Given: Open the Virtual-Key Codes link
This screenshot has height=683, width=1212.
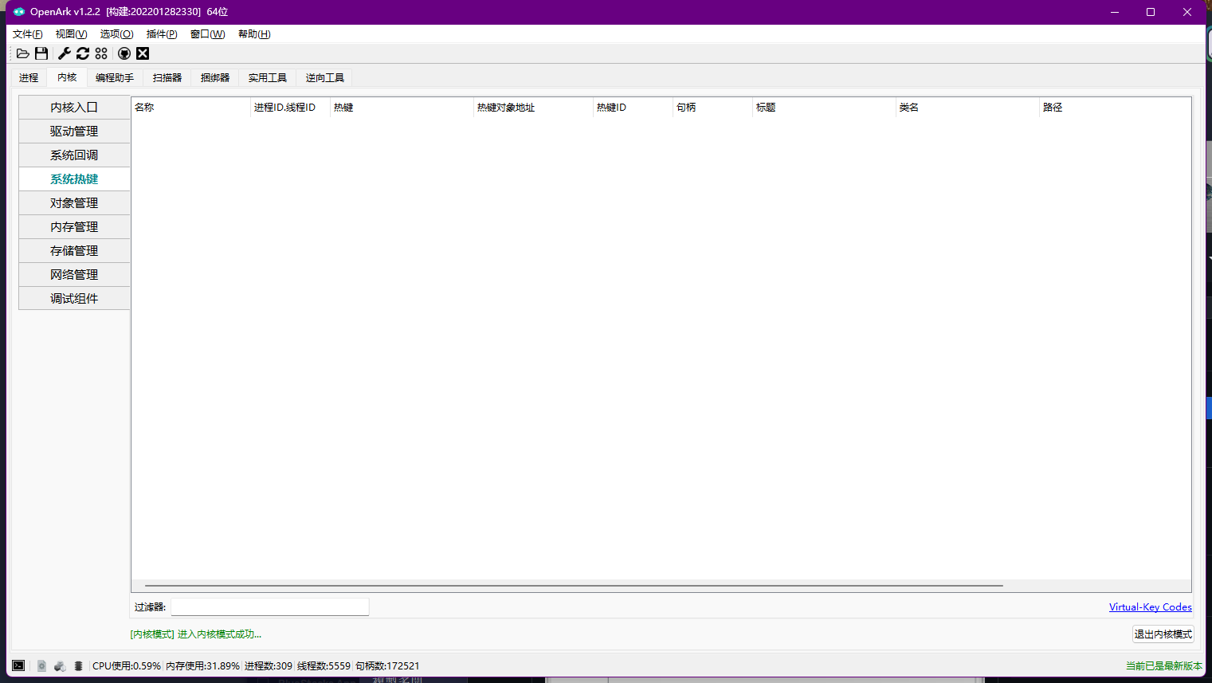Looking at the screenshot, I should pyautogui.click(x=1150, y=607).
